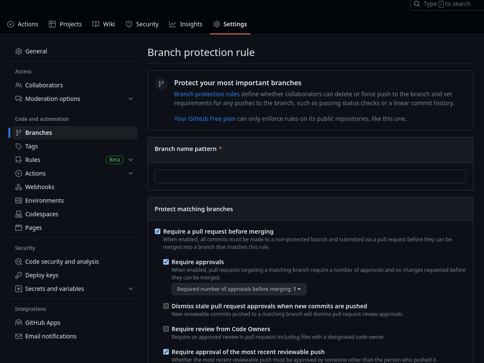Click the Tags icon in sidebar
Image resolution: width=484 pixels, height=363 pixels.
[19, 146]
